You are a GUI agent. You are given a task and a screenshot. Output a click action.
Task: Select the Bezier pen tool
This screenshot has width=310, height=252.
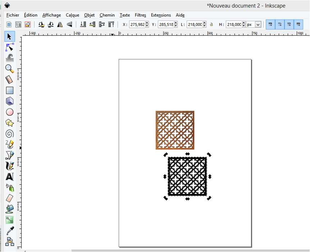point(10,155)
